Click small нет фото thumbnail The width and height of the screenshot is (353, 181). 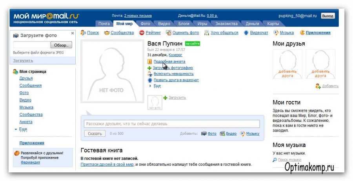point(155,103)
